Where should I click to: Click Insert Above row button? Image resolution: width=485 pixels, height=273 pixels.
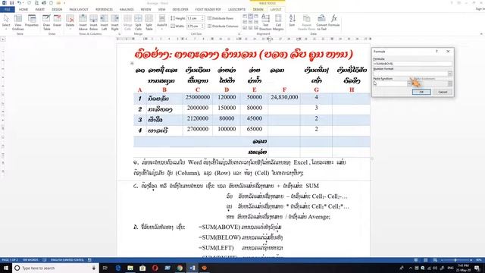83,22
